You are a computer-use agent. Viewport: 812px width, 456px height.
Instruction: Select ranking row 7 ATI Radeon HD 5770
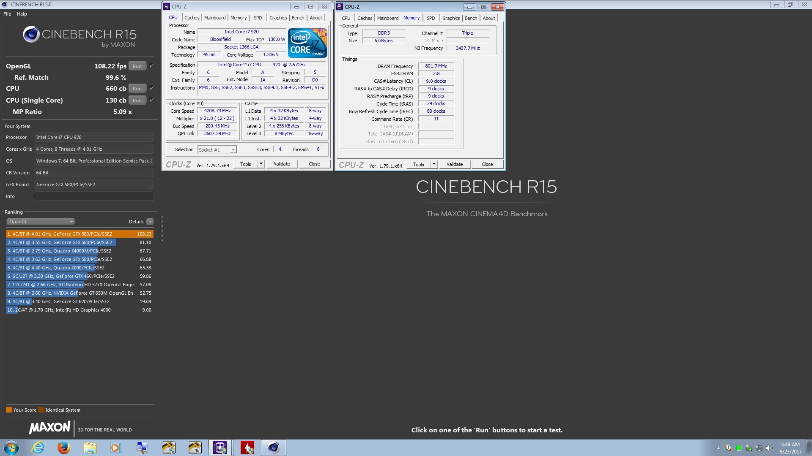[x=80, y=285]
